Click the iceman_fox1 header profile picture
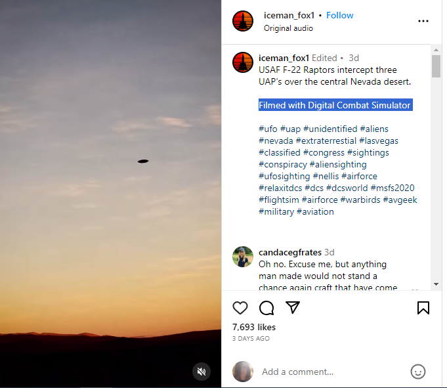This screenshot has height=388, width=447. 243,21
